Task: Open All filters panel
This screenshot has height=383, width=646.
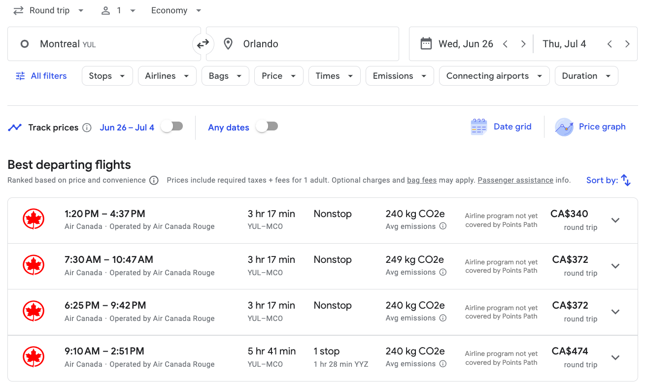Action: (x=41, y=76)
